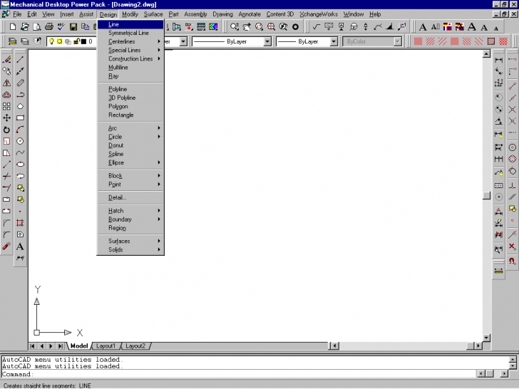Expand the Arc submenu
519x389 pixels.
pyautogui.click(x=130, y=128)
